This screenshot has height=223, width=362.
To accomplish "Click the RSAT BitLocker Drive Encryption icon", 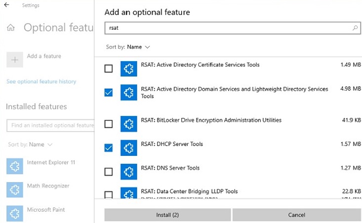I will tap(128, 124).
